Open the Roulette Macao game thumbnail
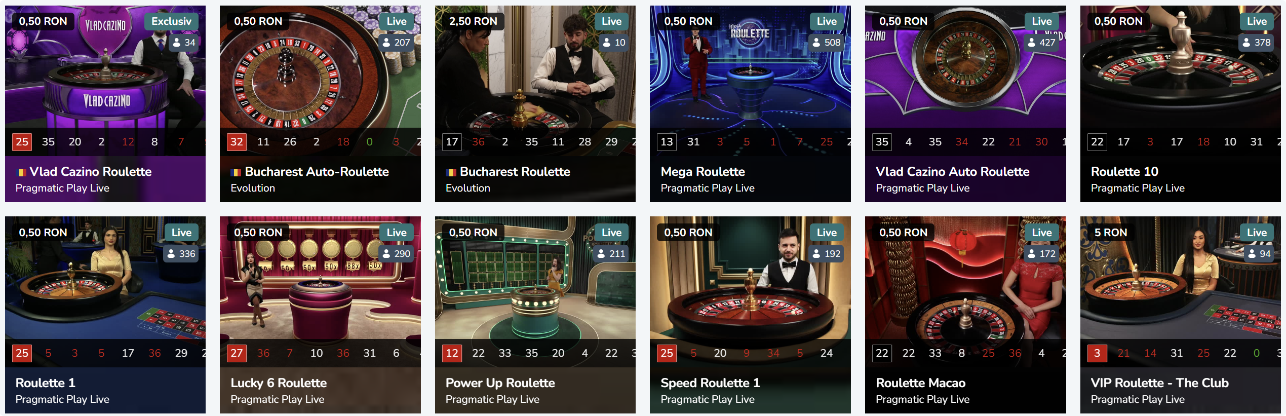The width and height of the screenshot is (1286, 416). (965, 278)
